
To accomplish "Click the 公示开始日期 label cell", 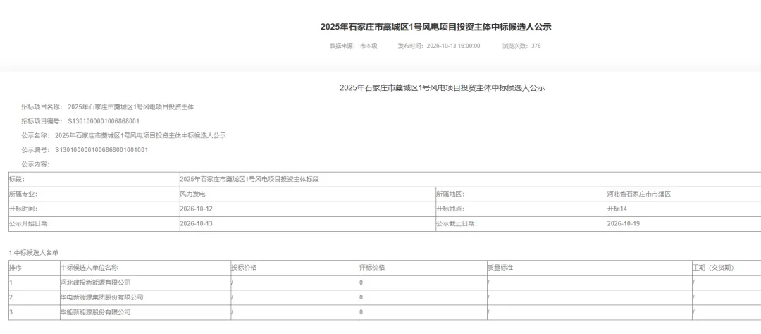I will coord(94,224).
